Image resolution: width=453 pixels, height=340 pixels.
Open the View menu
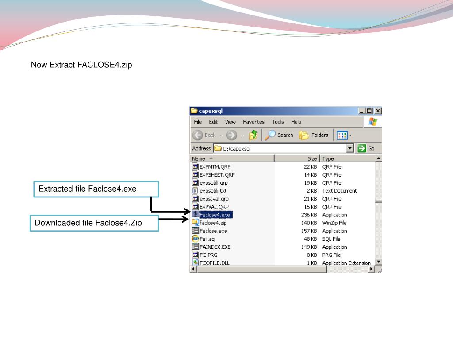click(230, 122)
